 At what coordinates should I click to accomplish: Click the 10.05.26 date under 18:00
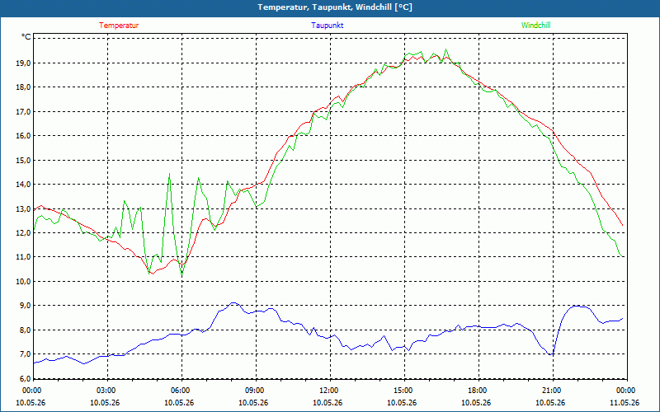[476, 403]
